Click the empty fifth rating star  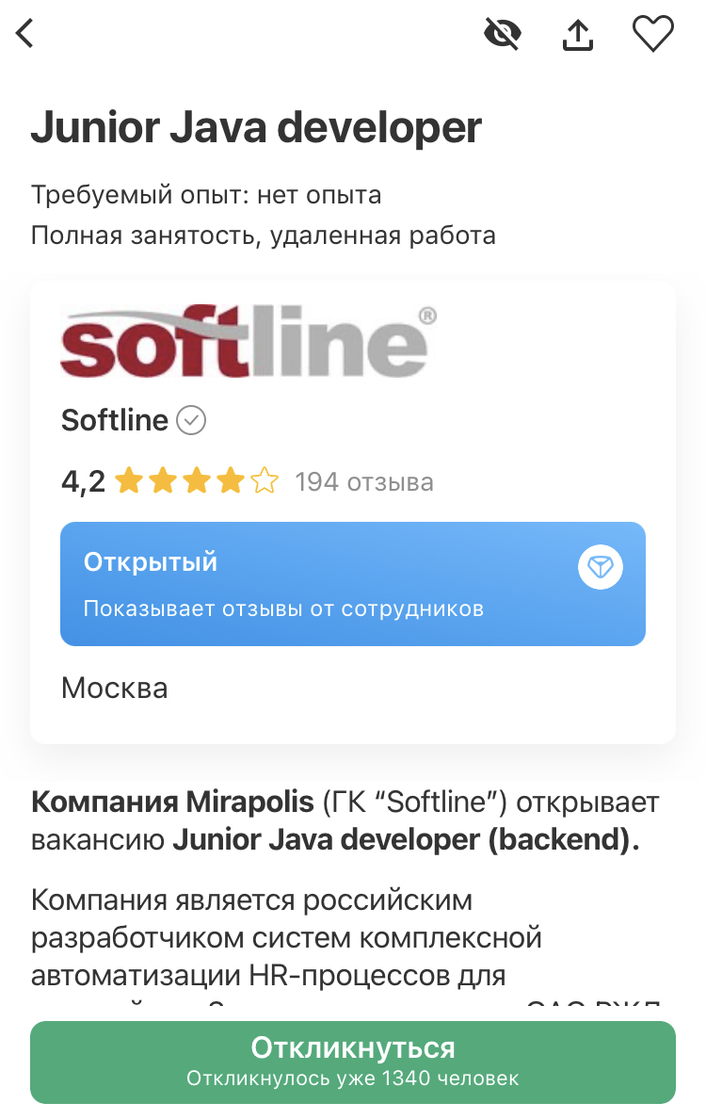265,482
